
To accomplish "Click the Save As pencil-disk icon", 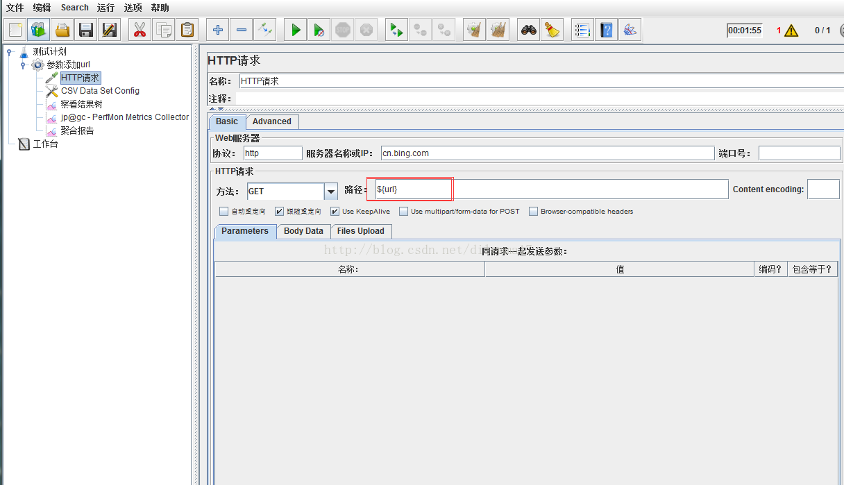I will click(109, 30).
